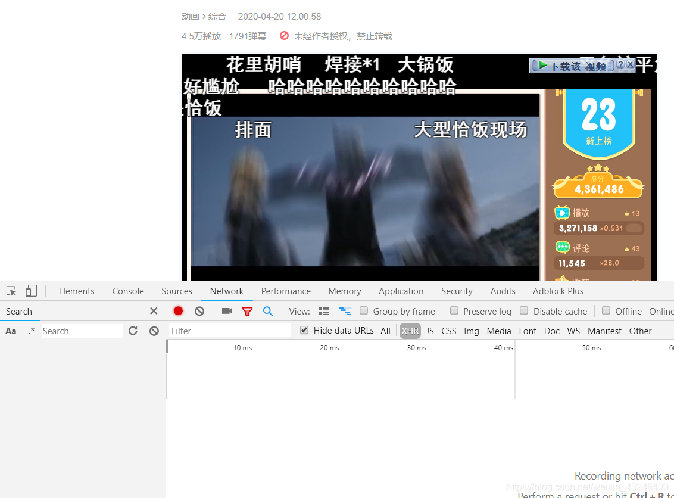Open the Sources tab
674x498 pixels.
(x=177, y=291)
